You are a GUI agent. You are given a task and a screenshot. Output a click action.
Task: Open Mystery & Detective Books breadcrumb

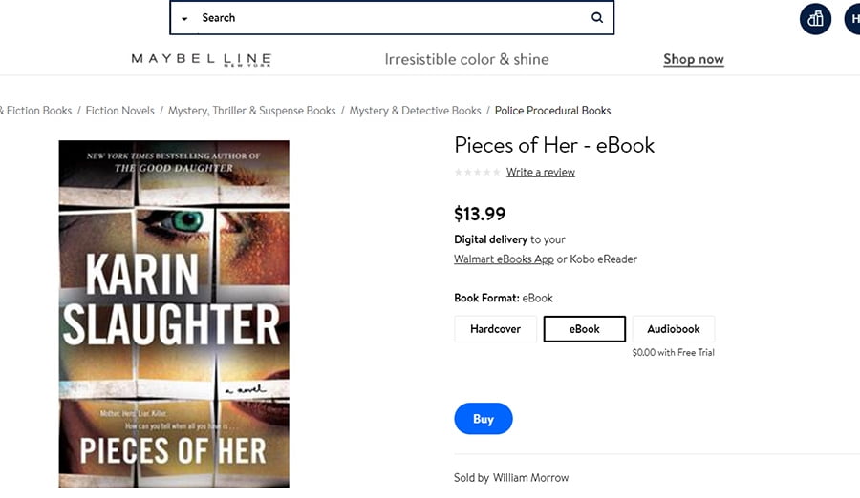coord(416,111)
